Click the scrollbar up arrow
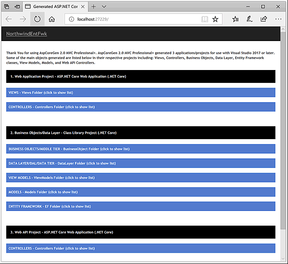Screen dimensions: 288x264 283,29
